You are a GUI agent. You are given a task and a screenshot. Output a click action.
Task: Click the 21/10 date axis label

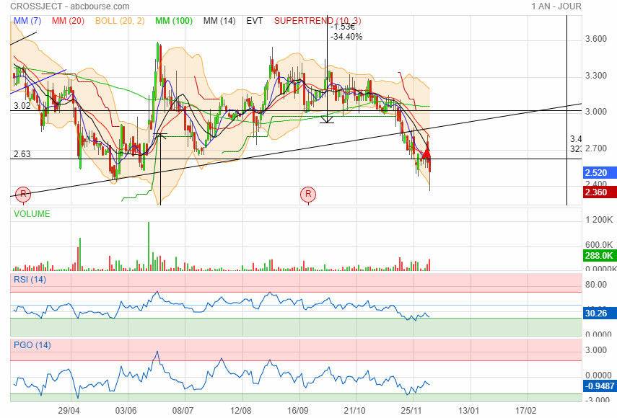354,411
